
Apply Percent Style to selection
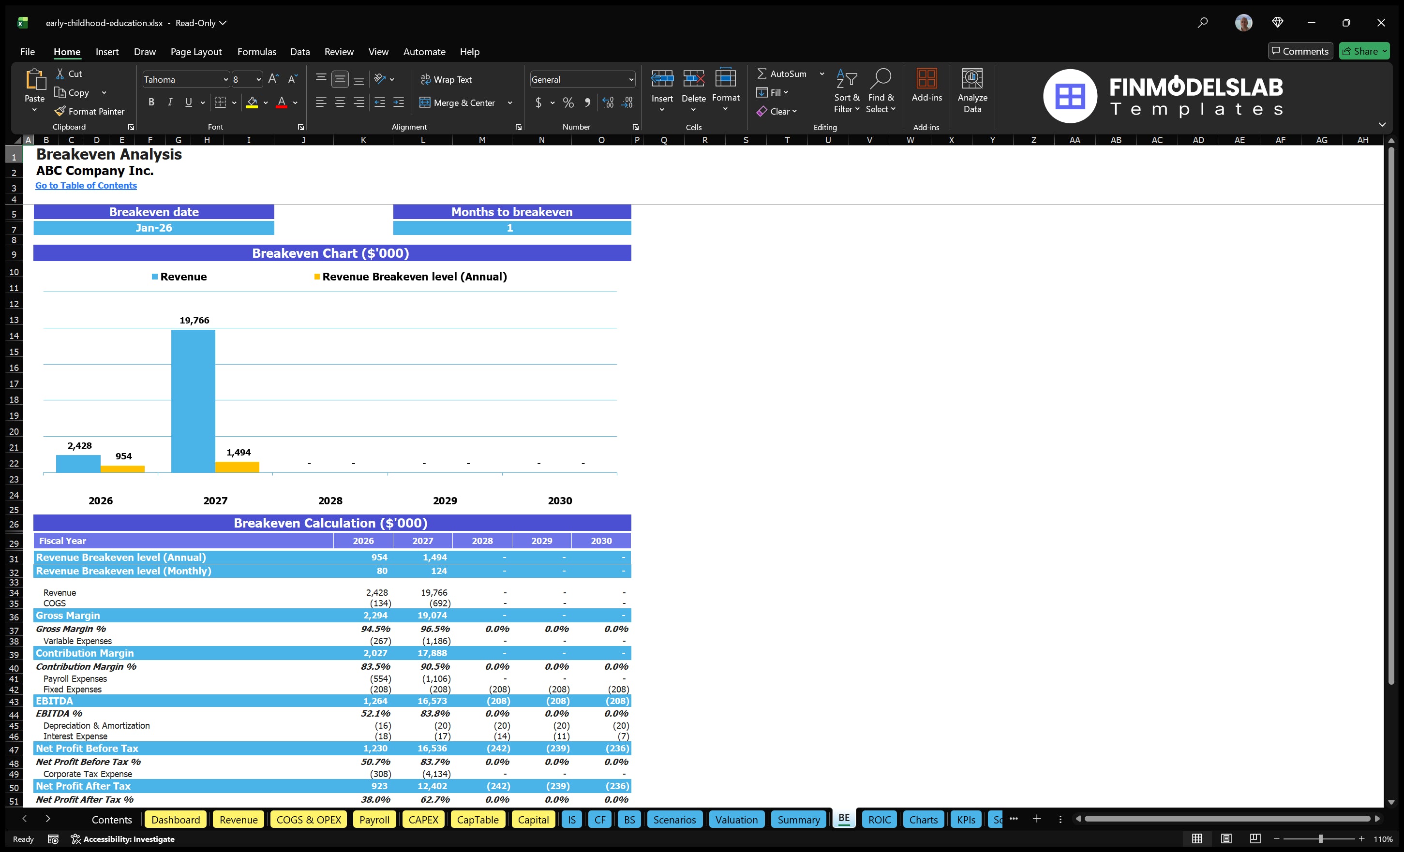[x=568, y=103]
